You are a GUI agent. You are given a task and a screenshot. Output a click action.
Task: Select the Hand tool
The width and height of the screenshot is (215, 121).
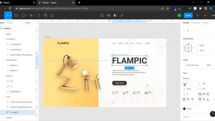pos(45,15)
